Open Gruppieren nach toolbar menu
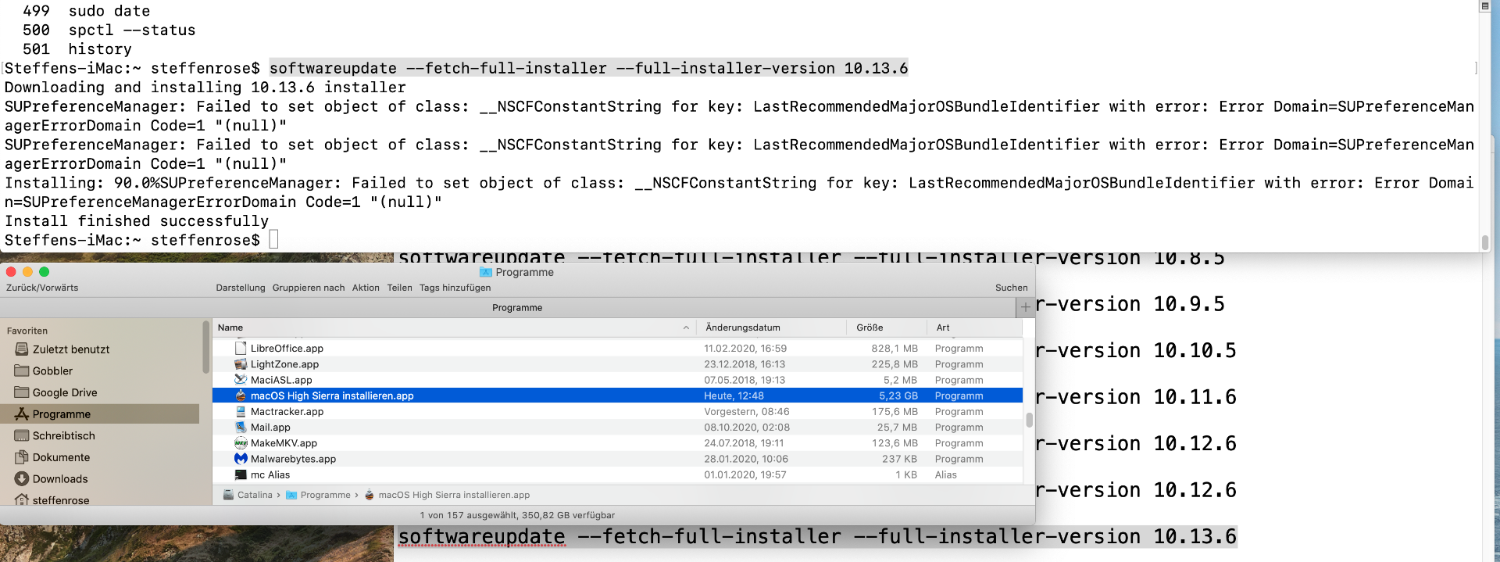Screen dimensions: 1500x562 (309, 288)
